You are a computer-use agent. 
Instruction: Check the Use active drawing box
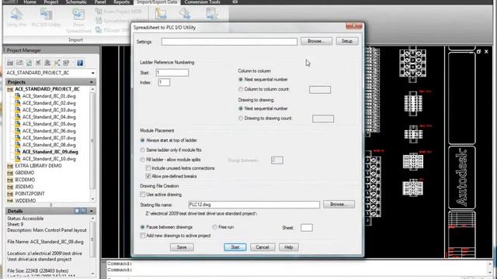143,195
